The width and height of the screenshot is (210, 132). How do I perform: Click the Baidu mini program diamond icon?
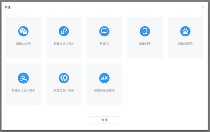tap(64, 78)
